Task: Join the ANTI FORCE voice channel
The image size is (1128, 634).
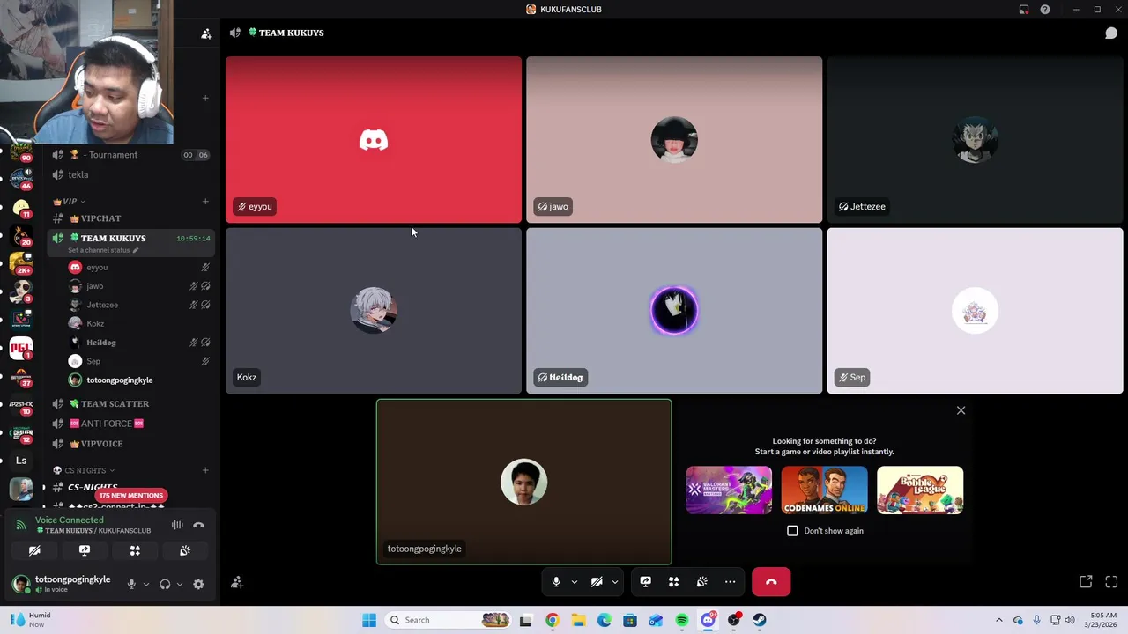Action: point(130,424)
